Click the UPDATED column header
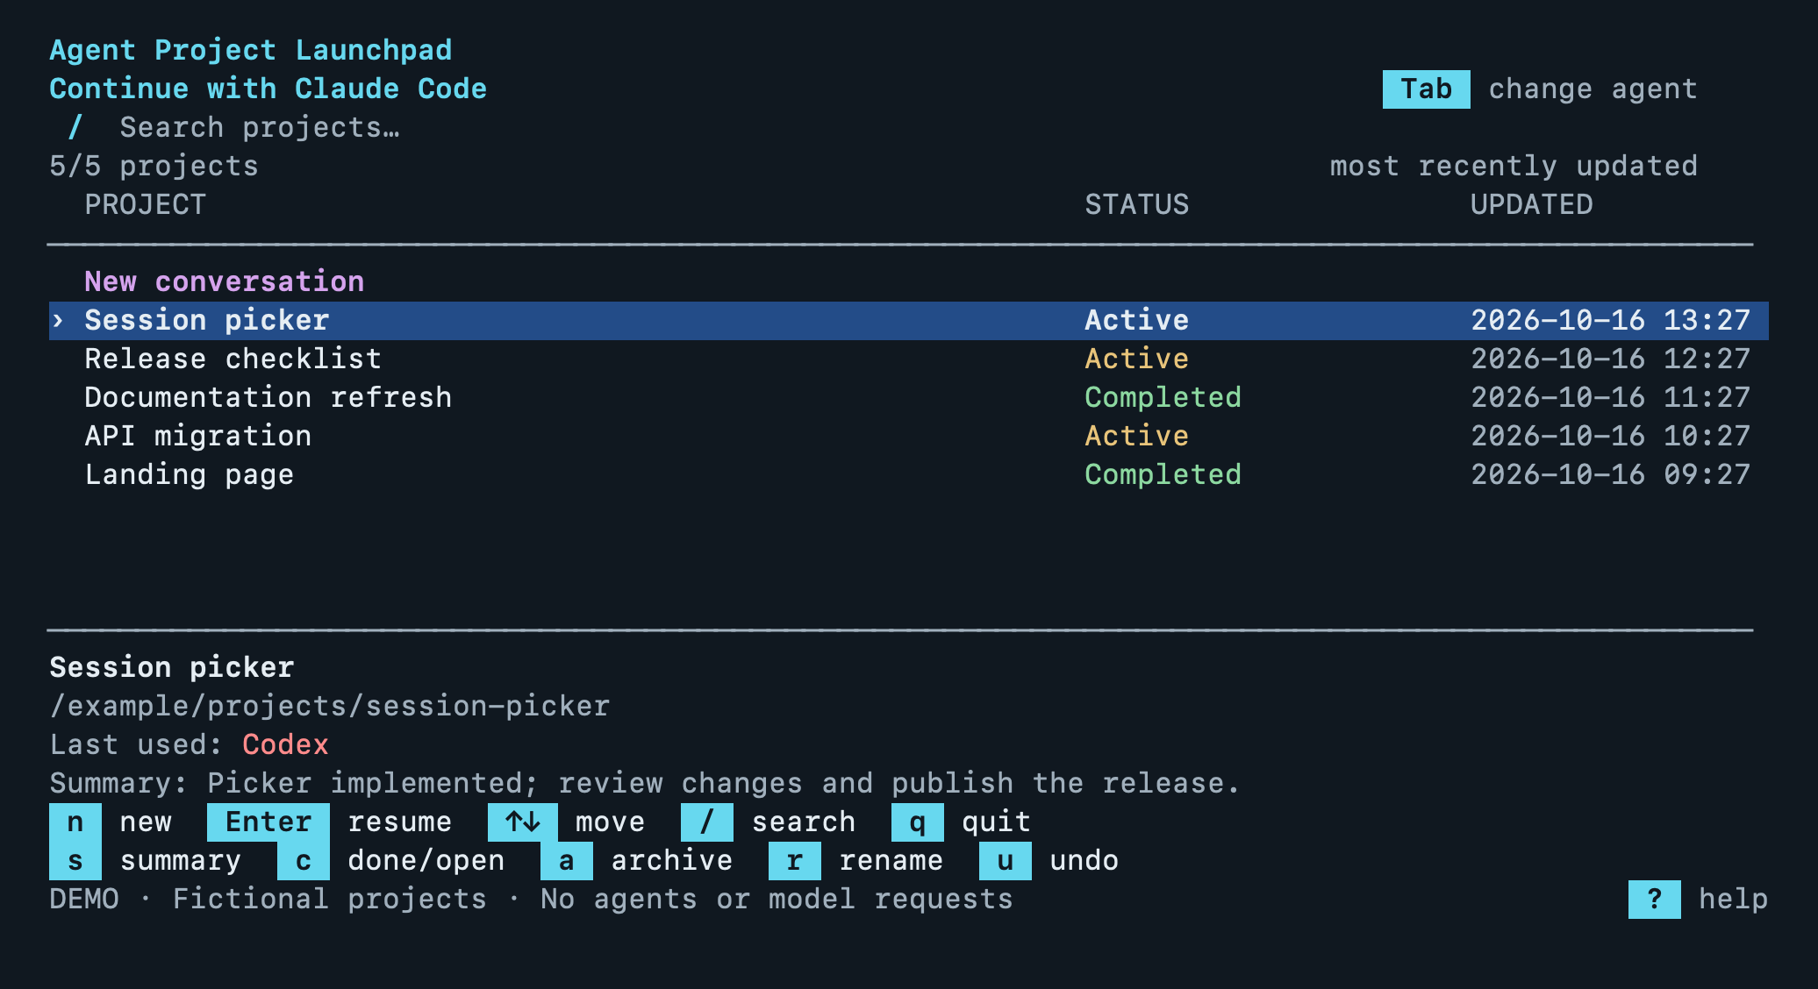The width and height of the screenshot is (1818, 989). coord(1532,204)
